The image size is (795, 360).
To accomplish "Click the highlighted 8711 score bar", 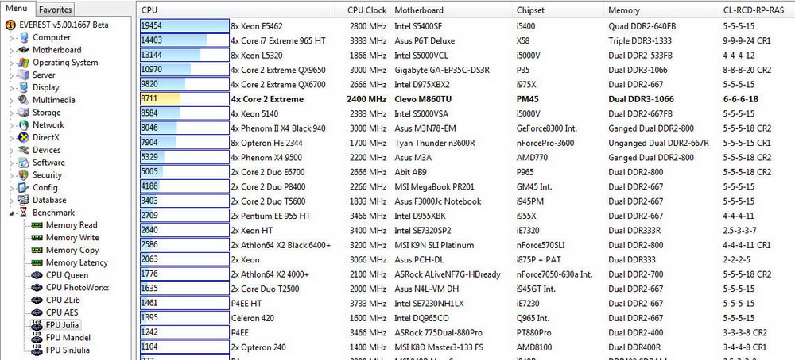I will [184, 99].
